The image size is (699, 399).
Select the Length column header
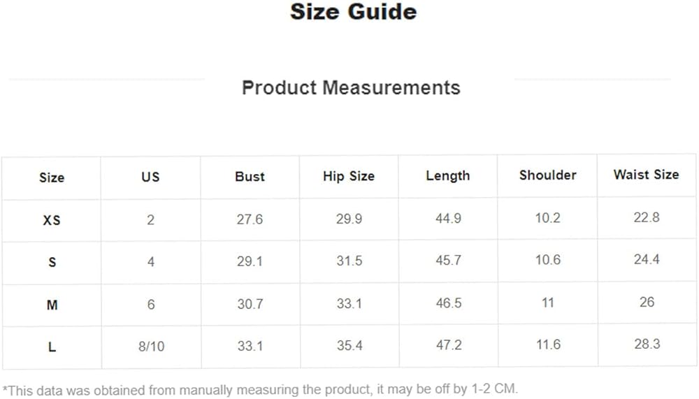point(448,176)
